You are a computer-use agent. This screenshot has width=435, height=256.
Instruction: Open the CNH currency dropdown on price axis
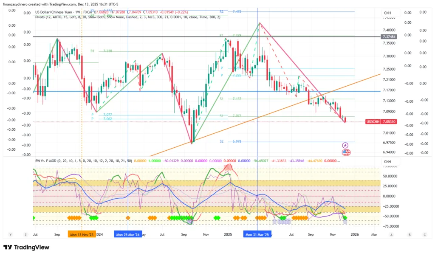point(387,14)
